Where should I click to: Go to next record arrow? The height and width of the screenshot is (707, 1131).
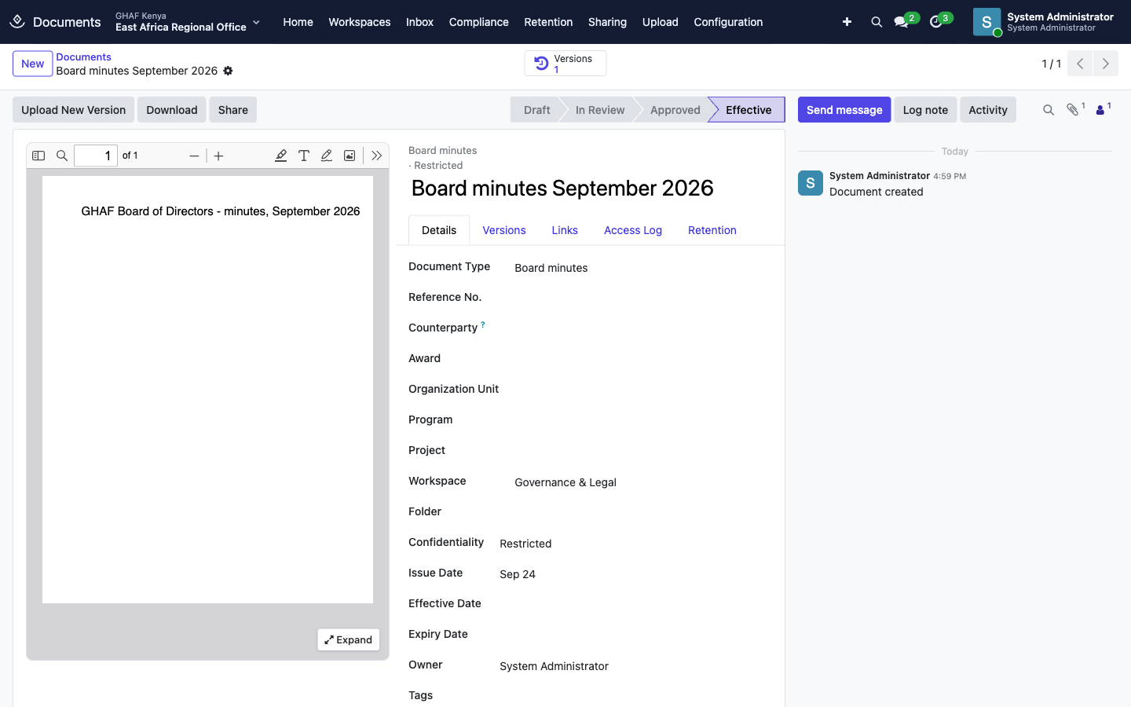tap(1106, 64)
